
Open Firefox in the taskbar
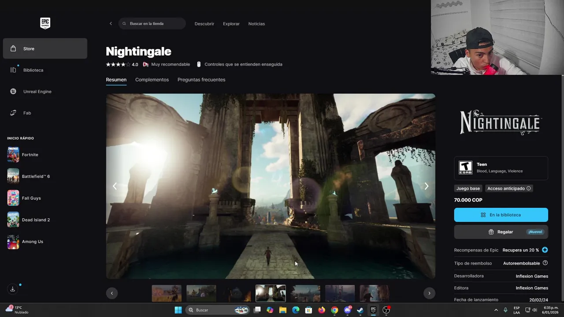point(322,310)
